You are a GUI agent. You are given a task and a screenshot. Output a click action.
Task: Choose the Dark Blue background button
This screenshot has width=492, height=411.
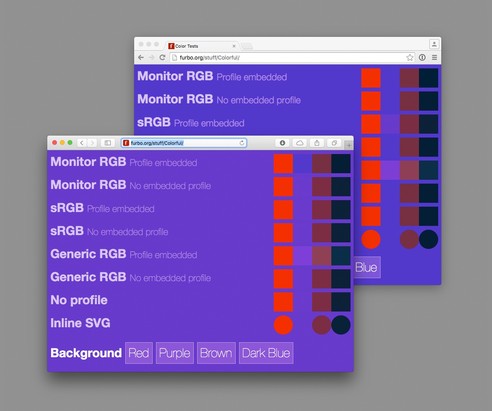266,353
